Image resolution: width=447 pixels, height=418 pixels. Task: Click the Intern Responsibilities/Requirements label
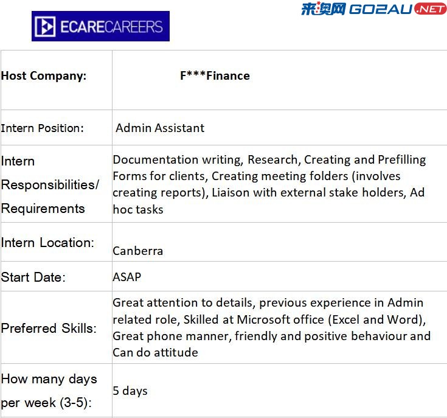[x=50, y=185]
